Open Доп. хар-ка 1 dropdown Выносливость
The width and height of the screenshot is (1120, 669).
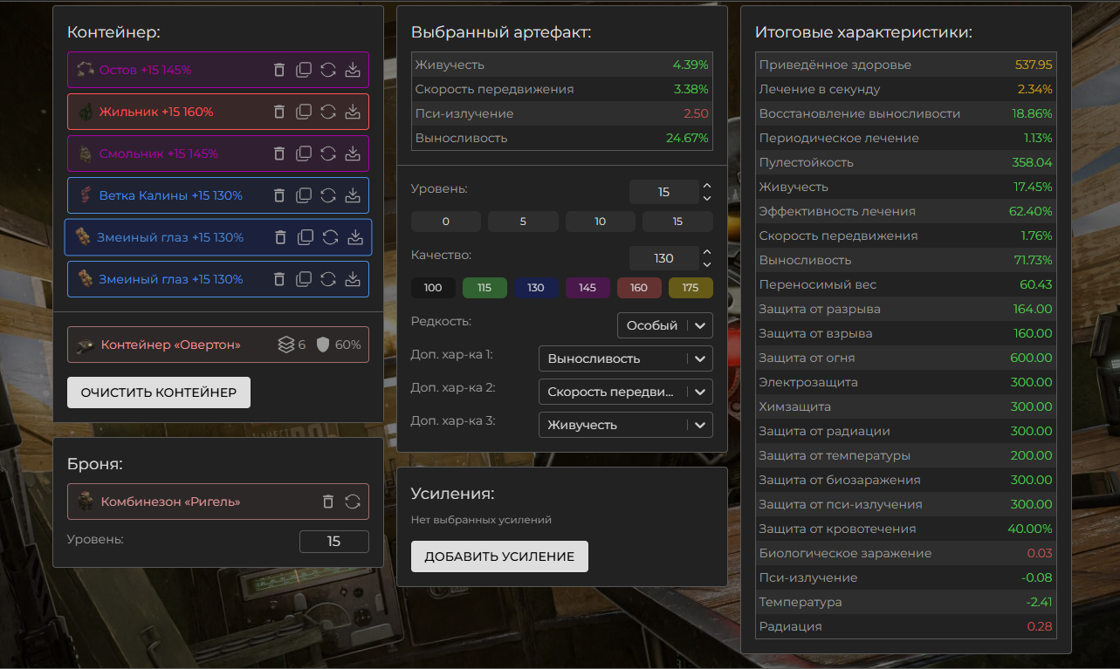[x=626, y=358]
